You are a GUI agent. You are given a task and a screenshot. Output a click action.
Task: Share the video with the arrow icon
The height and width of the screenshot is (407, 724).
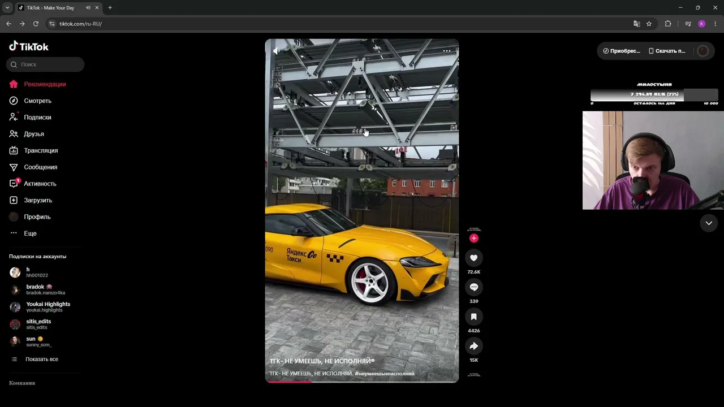(474, 346)
